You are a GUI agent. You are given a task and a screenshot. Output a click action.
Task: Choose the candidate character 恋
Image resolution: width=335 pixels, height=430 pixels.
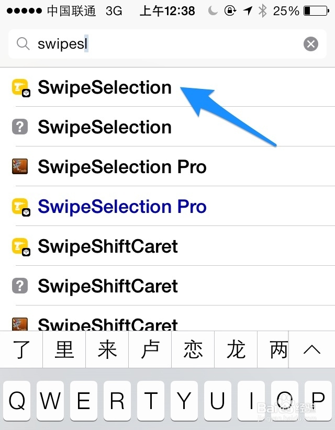click(x=193, y=349)
